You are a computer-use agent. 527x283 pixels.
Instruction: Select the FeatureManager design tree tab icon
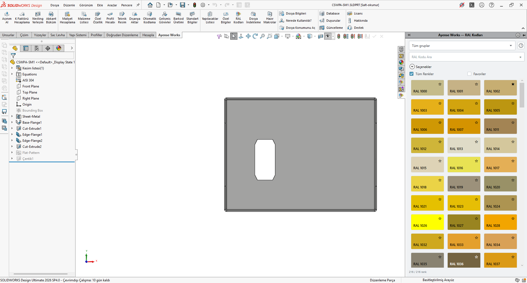[x=15, y=48]
